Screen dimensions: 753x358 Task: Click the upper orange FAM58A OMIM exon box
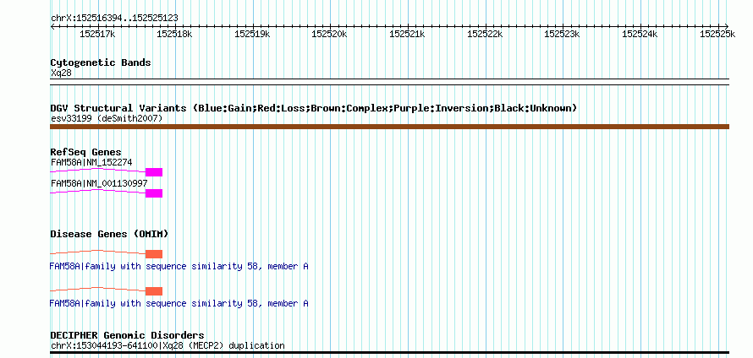pyautogui.click(x=154, y=254)
